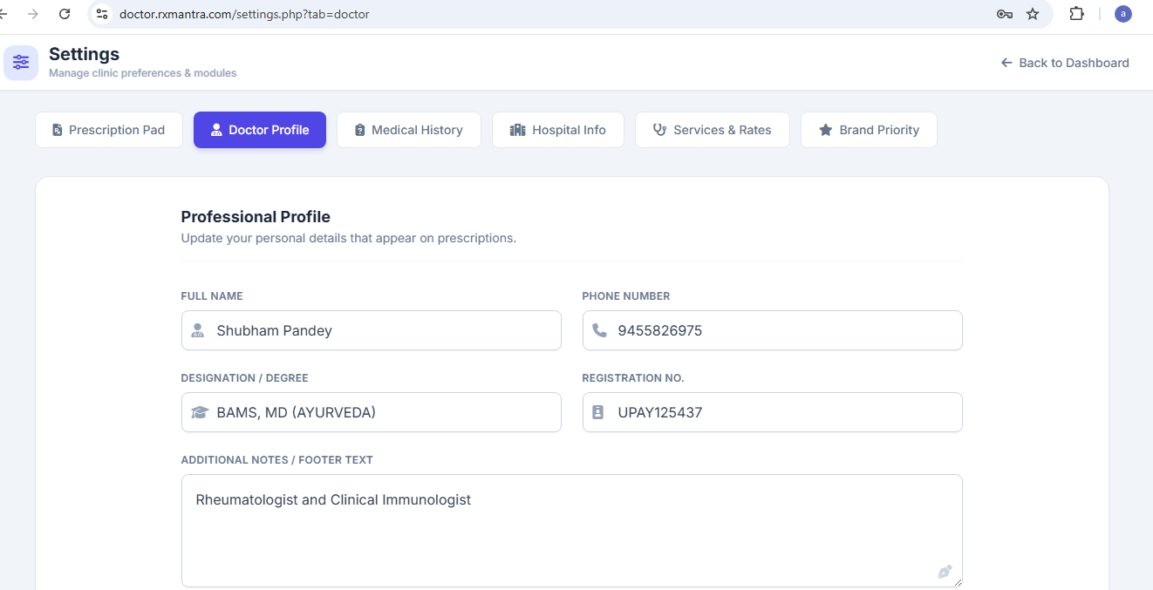Open the Hospital Info tab
Image resolution: width=1153 pixels, height=590 pixels.
(x=558, y=130)
